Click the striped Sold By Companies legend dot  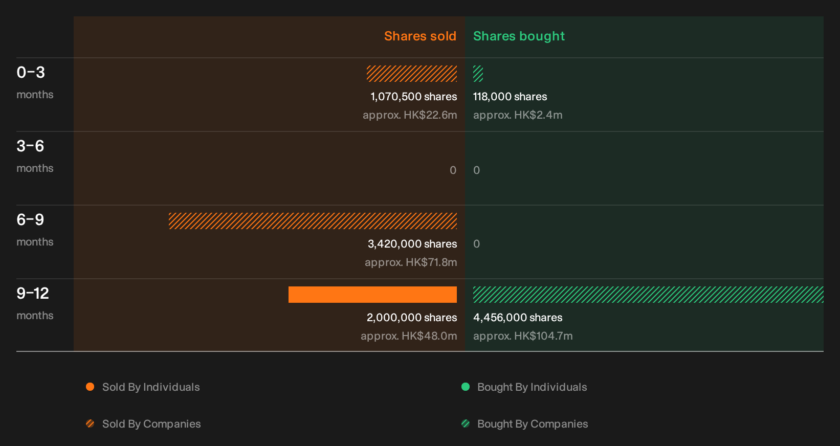(90, 423)
